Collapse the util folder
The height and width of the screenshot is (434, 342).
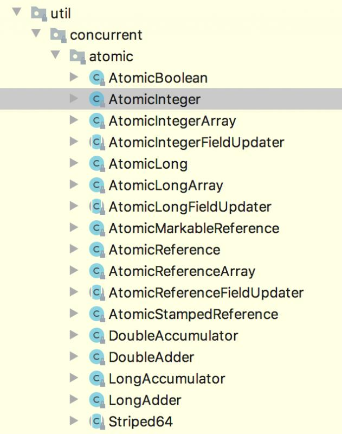pos(17,12)
